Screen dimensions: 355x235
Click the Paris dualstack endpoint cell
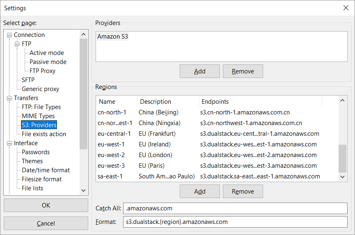click(258, 166)
